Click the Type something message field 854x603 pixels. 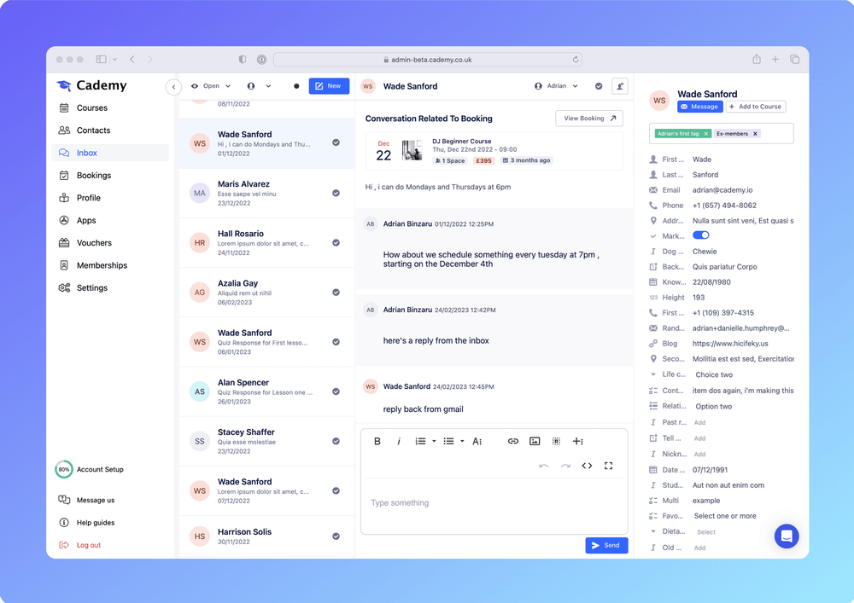click(x=494, y=503)
